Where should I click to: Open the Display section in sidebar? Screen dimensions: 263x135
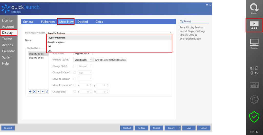point(9,33)
